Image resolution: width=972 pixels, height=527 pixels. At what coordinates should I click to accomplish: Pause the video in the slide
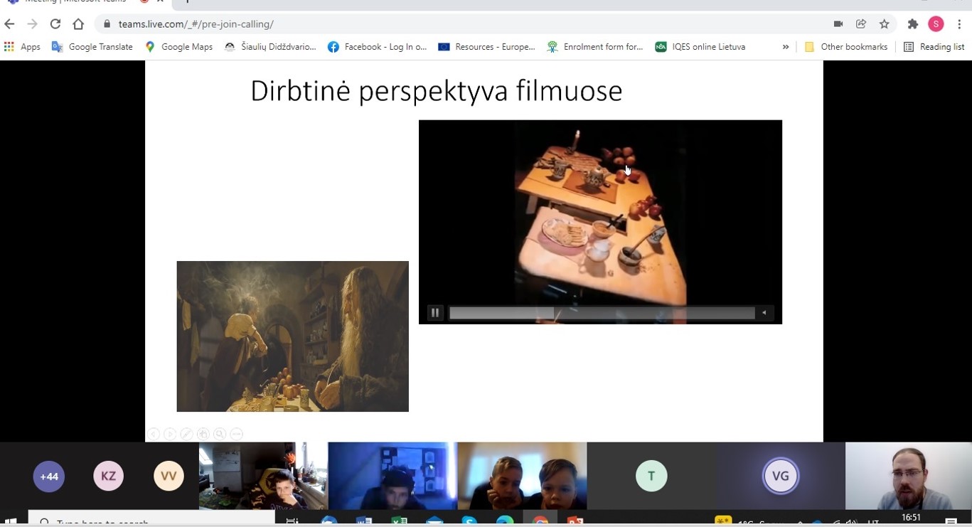[434, 313]
